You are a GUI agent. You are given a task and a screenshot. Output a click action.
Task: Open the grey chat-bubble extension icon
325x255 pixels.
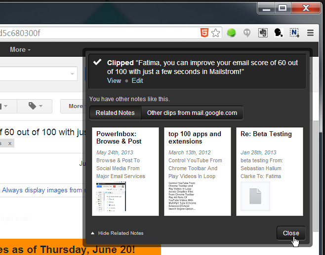247,33
